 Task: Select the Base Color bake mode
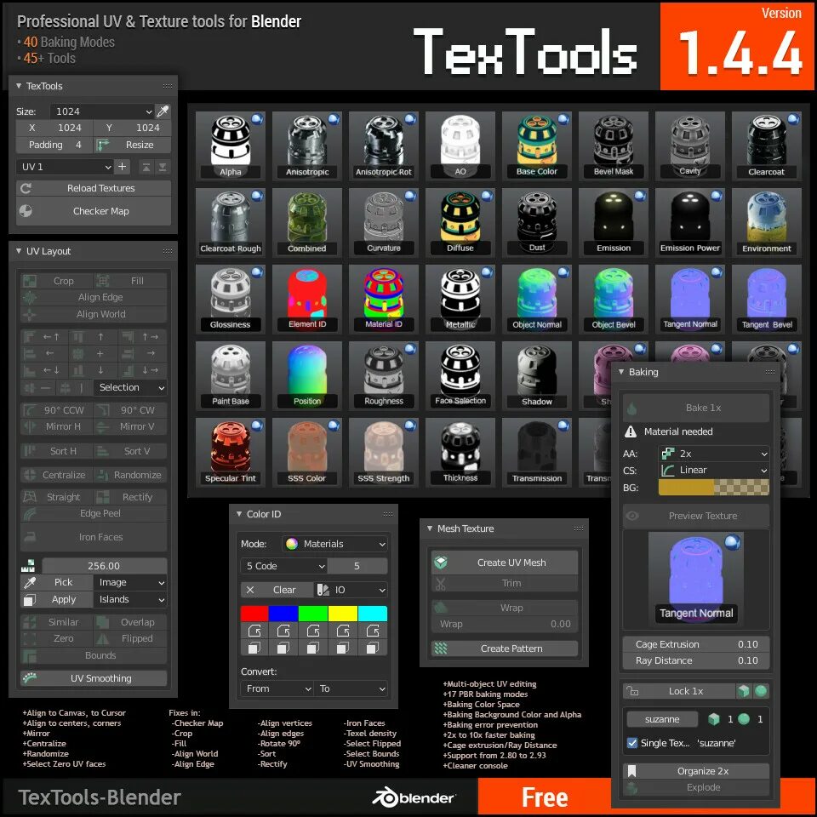537,146
